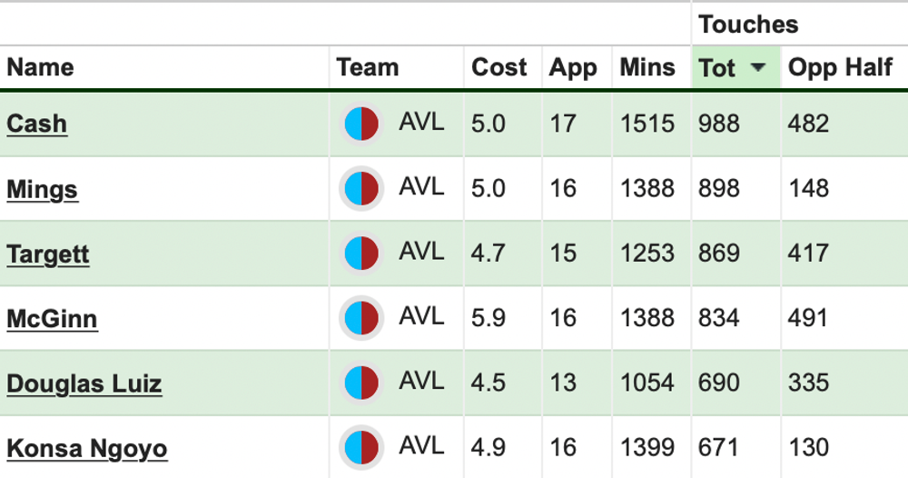This screenshot has height=478, width=908.
Task: Click McGinn's Aston Villa badge icon
Action: point(361,319)
